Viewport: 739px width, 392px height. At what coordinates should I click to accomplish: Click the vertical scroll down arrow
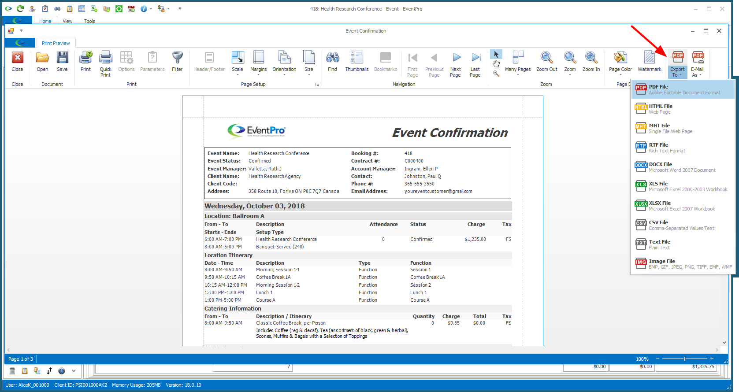coord(724,342)
